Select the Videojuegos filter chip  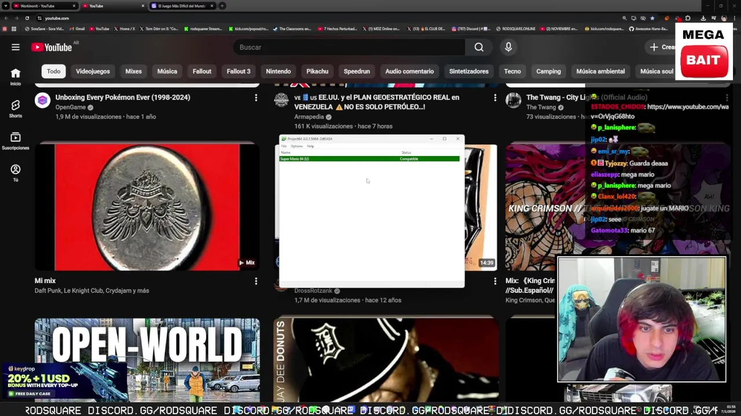pyautogui.click(x=93, y=71)
